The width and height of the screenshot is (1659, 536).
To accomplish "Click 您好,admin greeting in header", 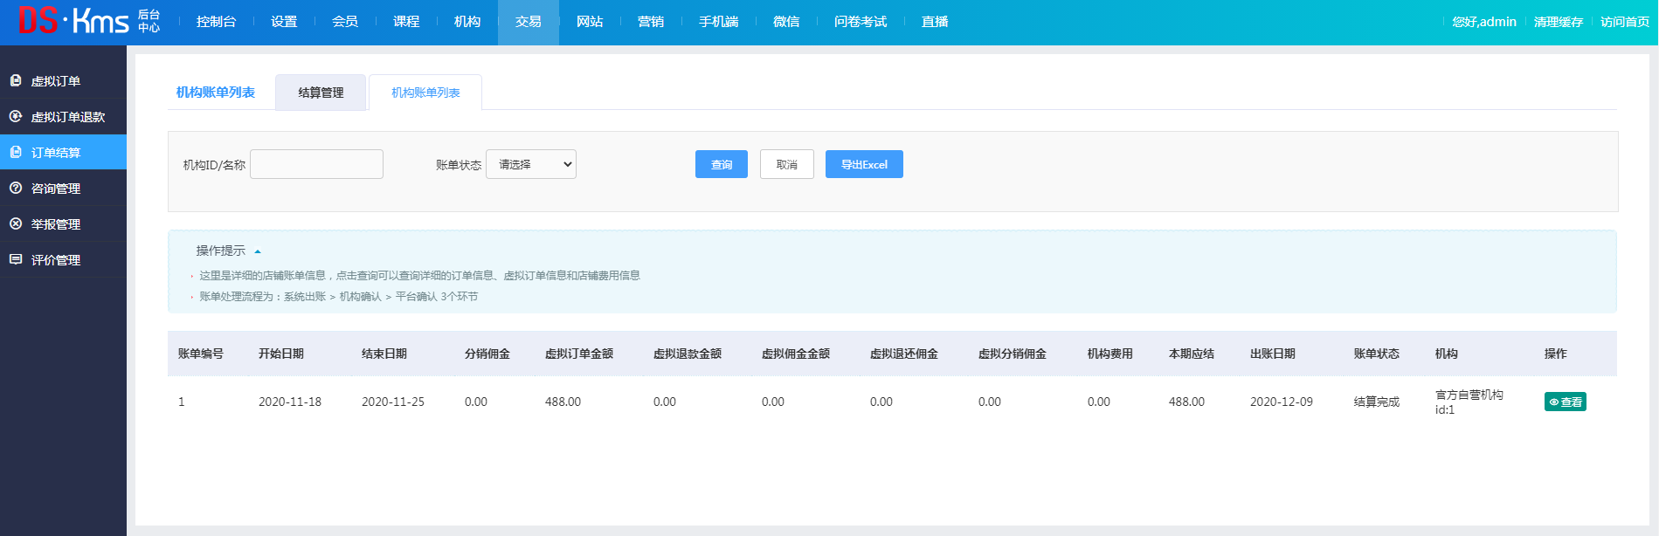I will click(1484, 22).
